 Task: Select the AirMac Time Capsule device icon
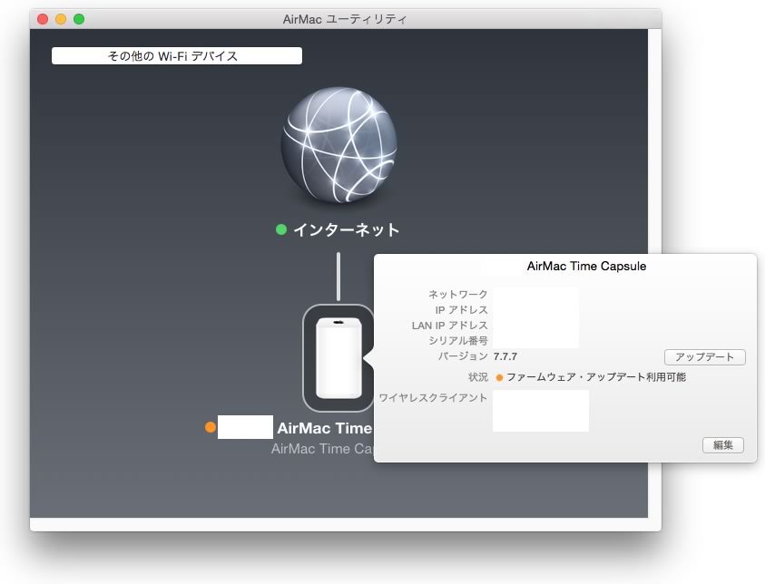click(338, 357)
